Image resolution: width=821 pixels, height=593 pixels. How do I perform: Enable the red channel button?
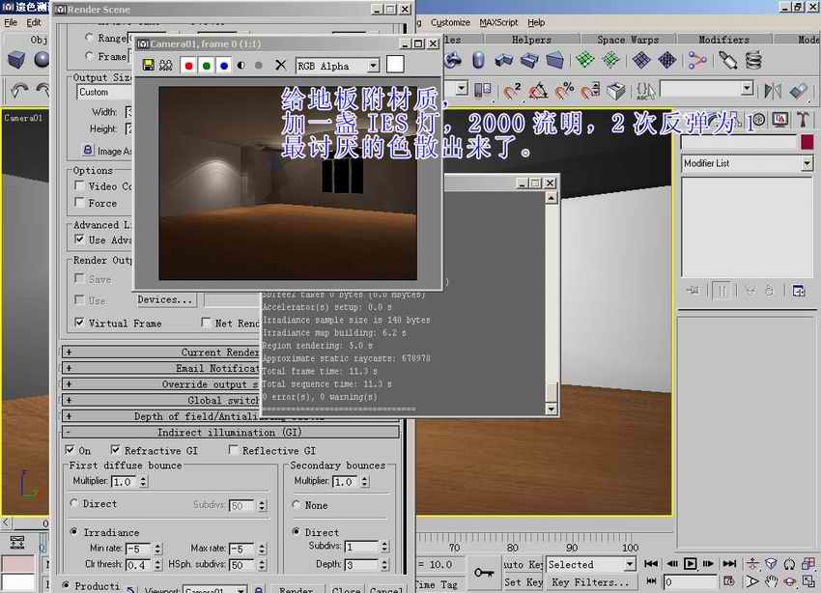(188, 66)
